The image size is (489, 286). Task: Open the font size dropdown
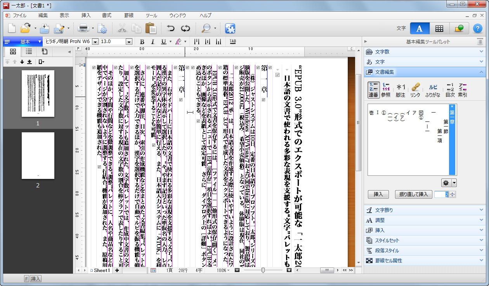129,42
